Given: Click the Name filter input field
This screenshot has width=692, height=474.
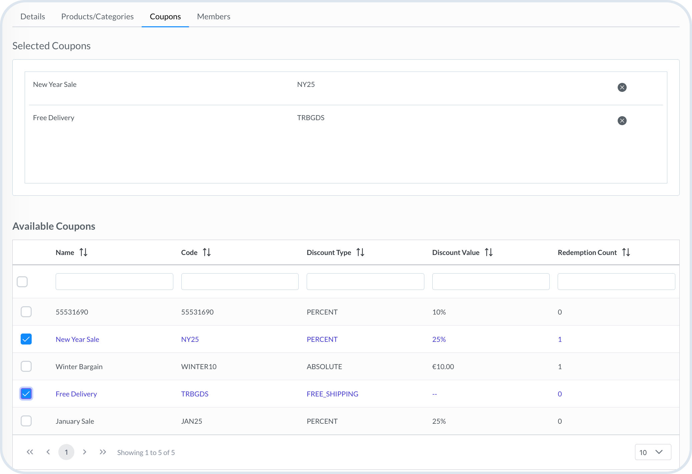Looking at the screenshot, I should (114, 282).
